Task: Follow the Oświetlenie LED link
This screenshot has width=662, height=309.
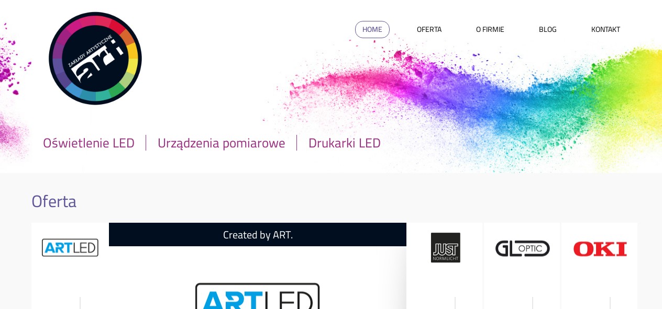Action: (89, 143)
